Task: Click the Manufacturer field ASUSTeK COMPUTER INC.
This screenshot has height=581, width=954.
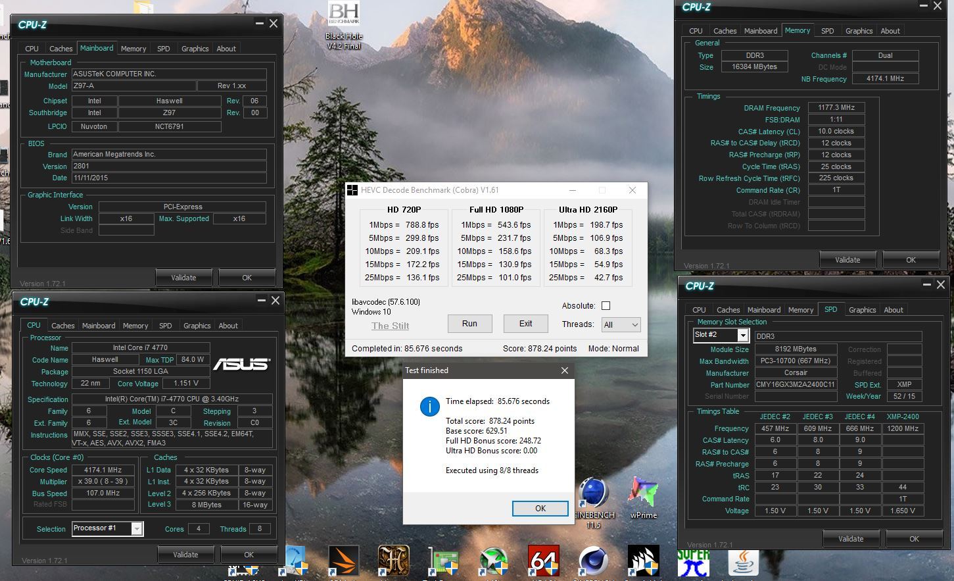Action: coord(169,74)
